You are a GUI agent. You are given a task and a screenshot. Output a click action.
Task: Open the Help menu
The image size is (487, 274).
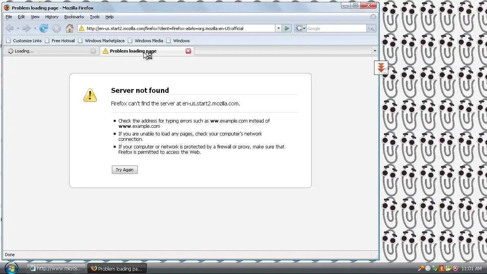[x=110, y=17]
